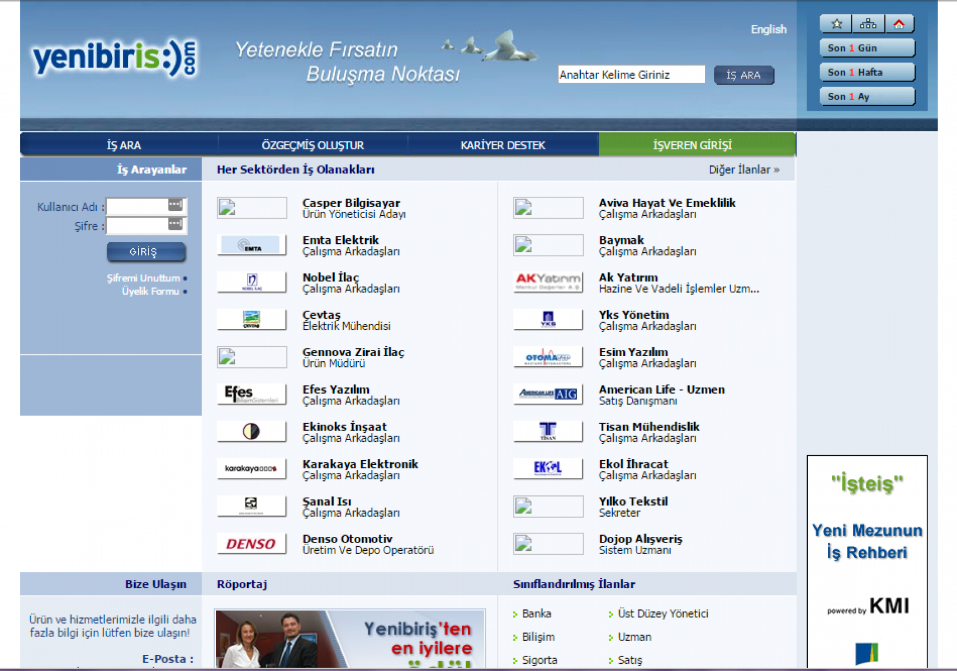Open the İŞ ARA navigation tab

point(124,145)
